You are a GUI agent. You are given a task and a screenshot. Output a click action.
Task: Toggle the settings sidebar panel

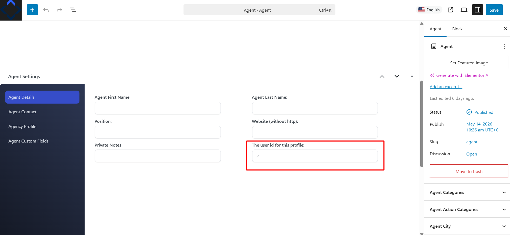click(x=478, y=10)
